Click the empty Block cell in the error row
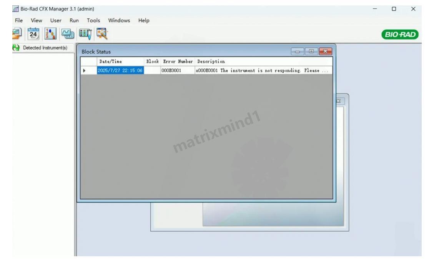 point(152,71)
